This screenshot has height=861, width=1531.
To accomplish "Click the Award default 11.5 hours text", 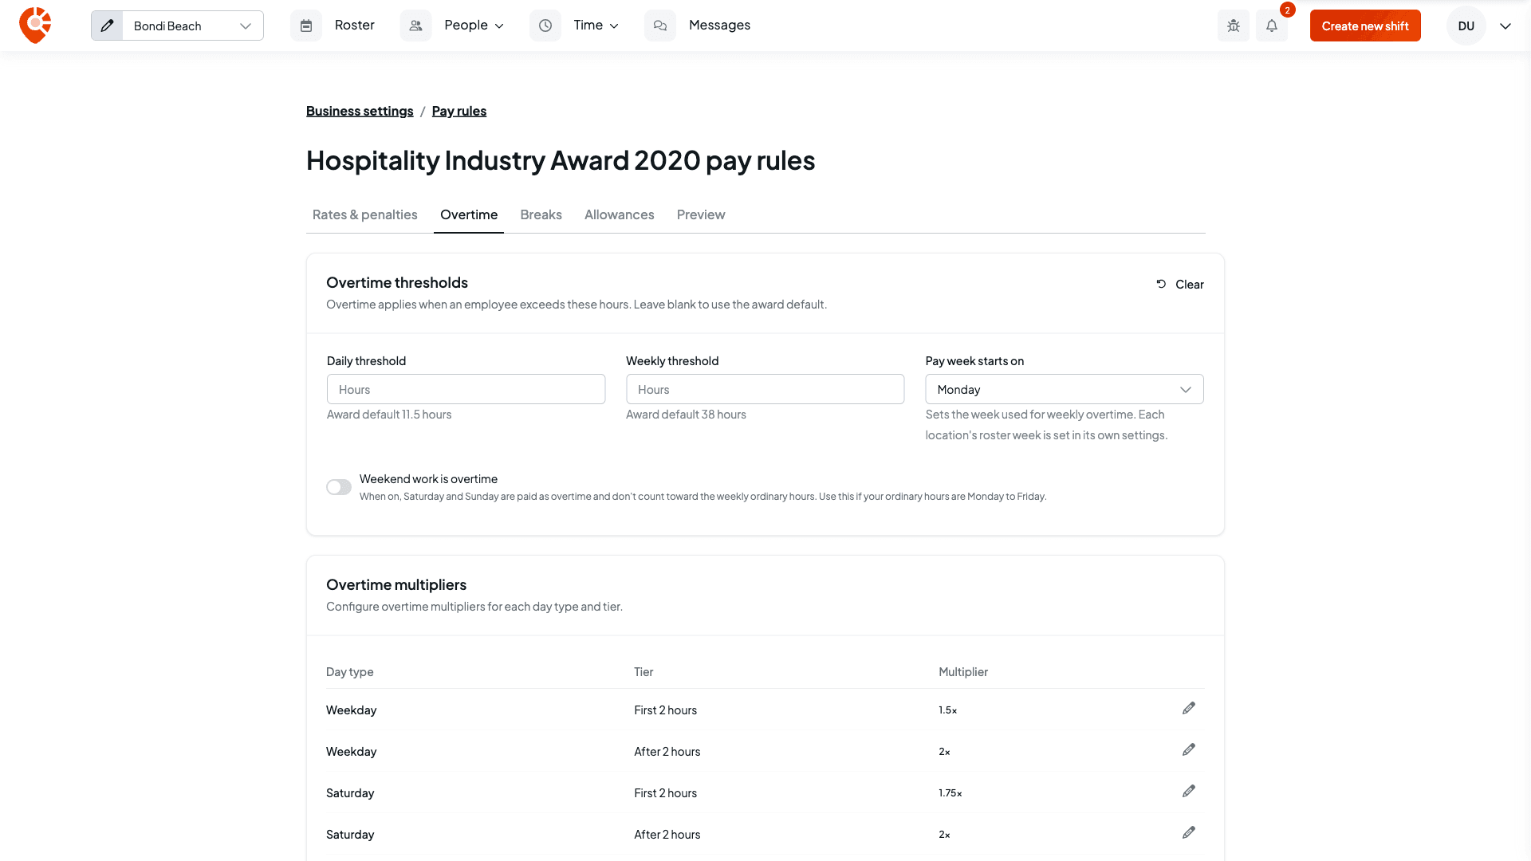I will coord(389,415).
